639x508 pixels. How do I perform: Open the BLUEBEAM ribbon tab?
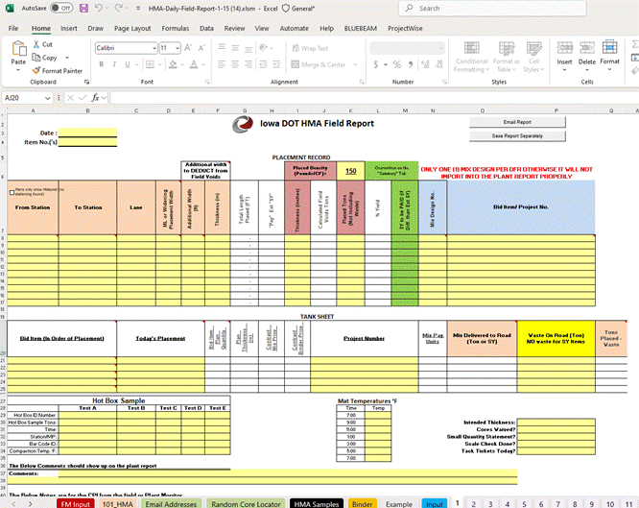pyautogui.click(x=360, y=28)
